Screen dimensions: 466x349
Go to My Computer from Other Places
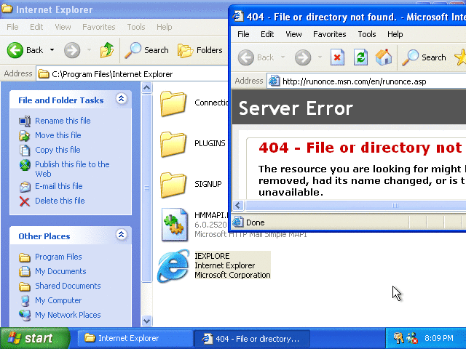(x=58, y=300)
